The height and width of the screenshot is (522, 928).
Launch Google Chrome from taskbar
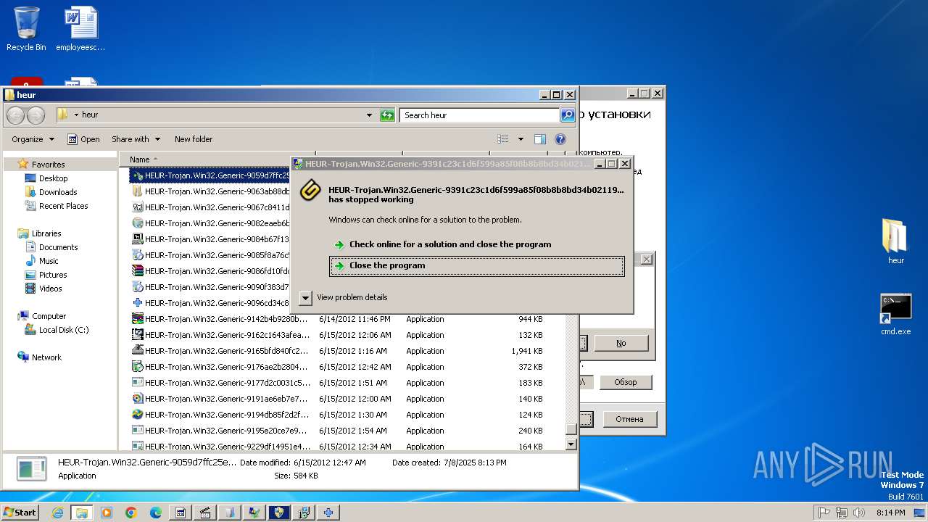click(x=131, y=513)
